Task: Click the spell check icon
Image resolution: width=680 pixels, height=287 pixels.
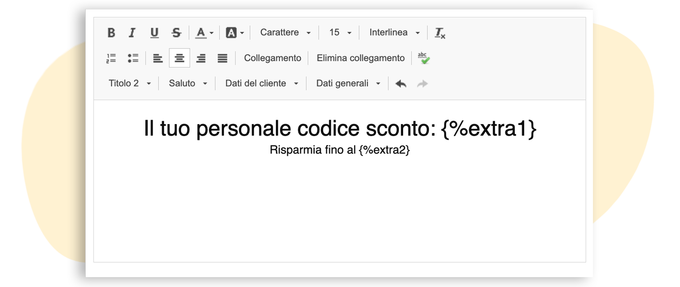Action: (423, 58)
